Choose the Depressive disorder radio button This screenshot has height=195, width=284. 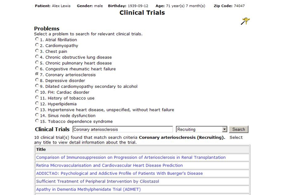tap(37, 80)
